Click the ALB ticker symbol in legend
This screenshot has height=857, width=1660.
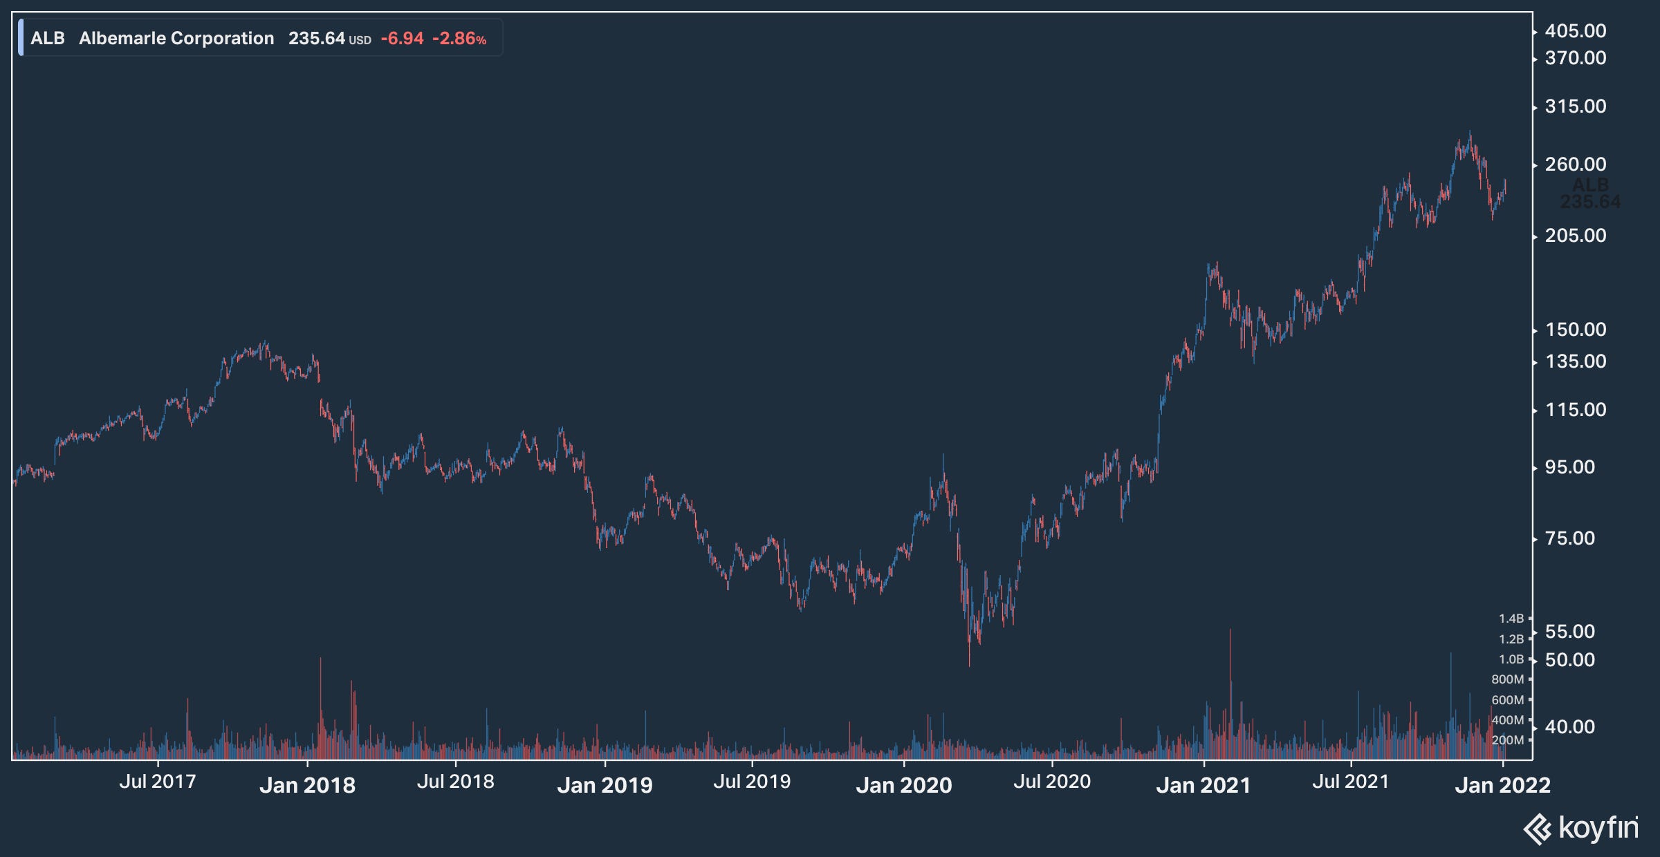(x=48, y=38)
